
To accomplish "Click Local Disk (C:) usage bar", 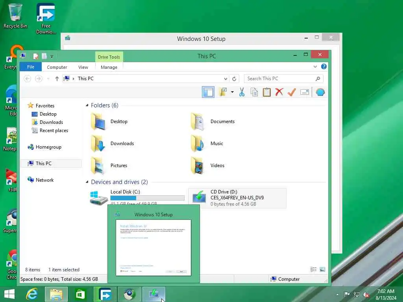I will tap(147, 198).
